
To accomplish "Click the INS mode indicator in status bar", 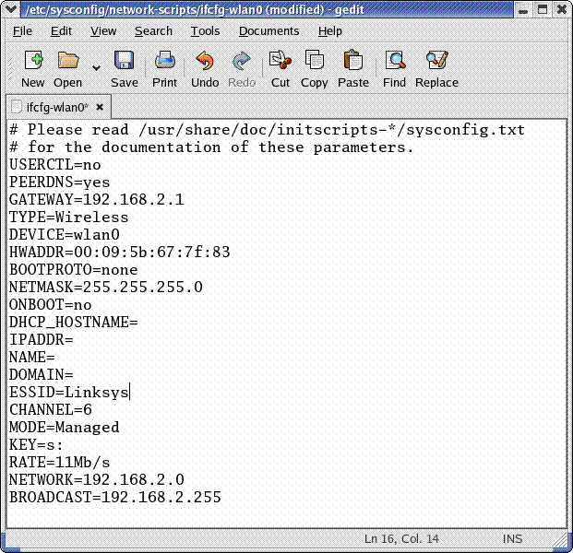I will point(512,539).
